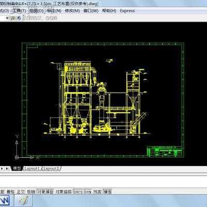
Task: Switch to the Layout2 tab
Action: (51, 168)
